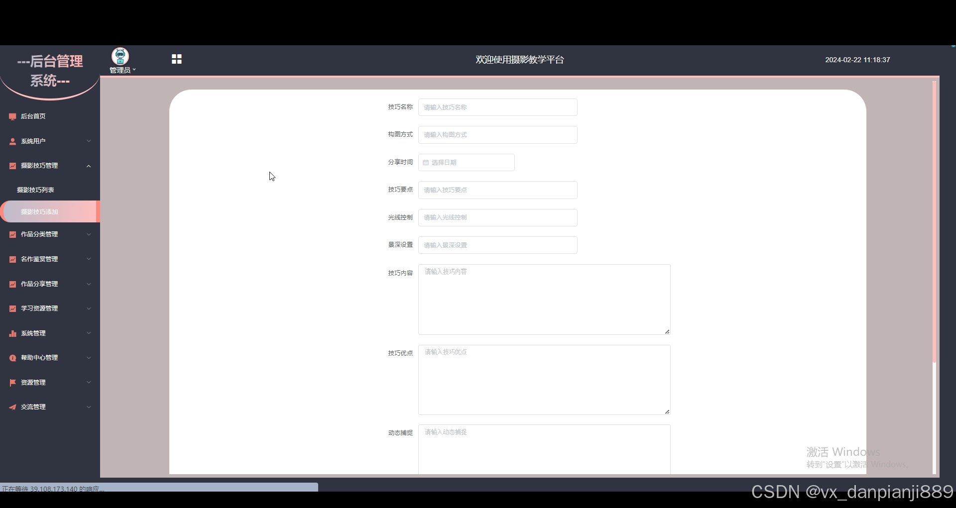Click the 技巧内容 textarea resize handle
The width and height of the screenshot is (956, 508).
667,331
